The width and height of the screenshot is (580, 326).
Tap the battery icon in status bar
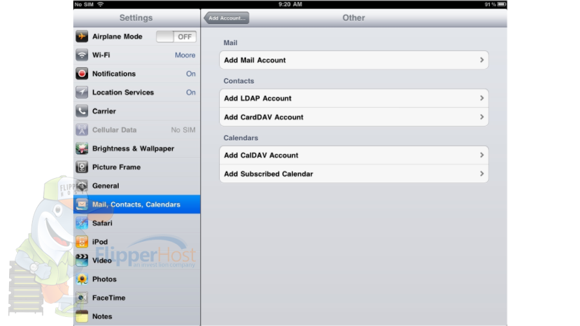click(501, 5)
